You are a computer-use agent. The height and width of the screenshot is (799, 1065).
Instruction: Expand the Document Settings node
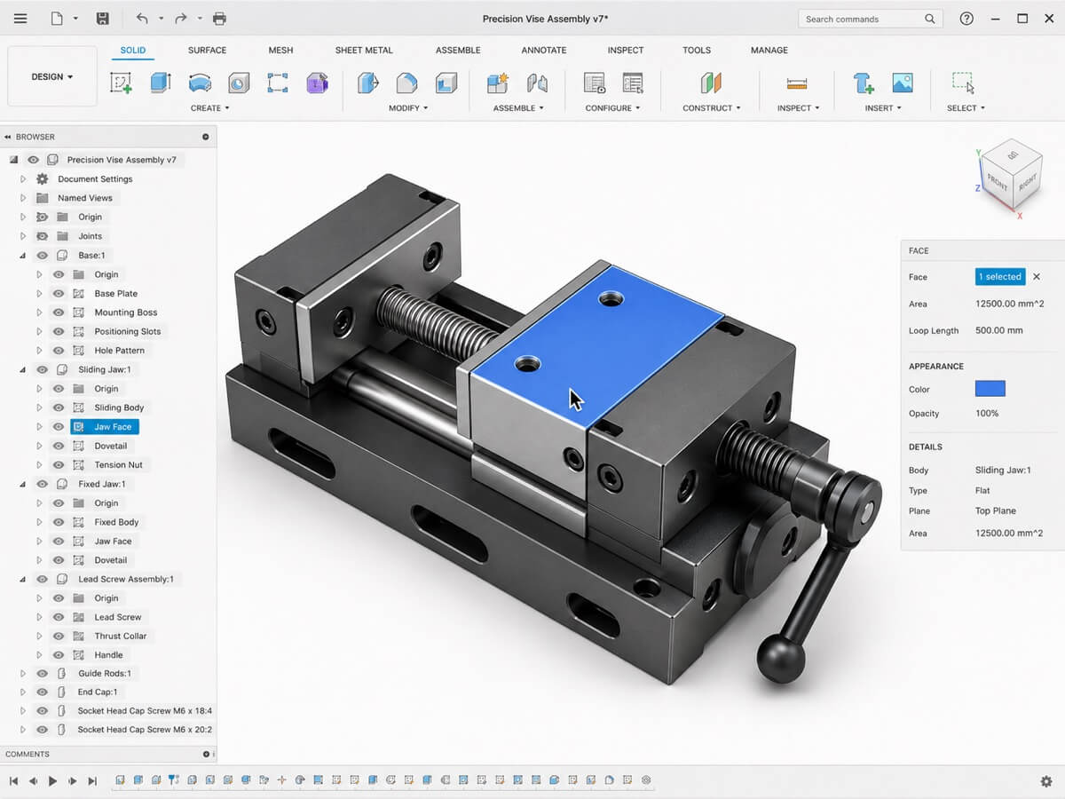pyautogui.click(x=23, y=179)
